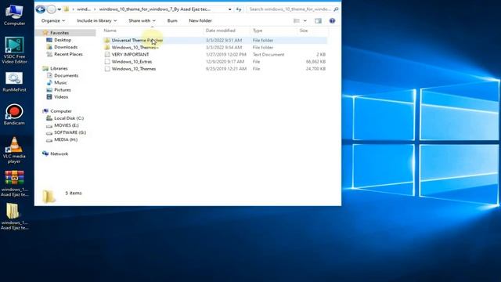Open the Share with menu
This screenshot has width=501, height=282.
[142, 20]
